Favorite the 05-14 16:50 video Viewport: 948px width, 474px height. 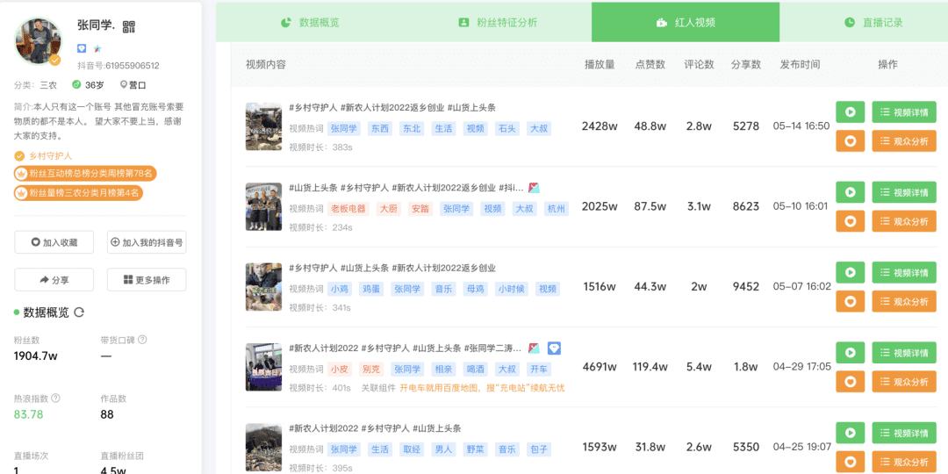click(851, 140)
